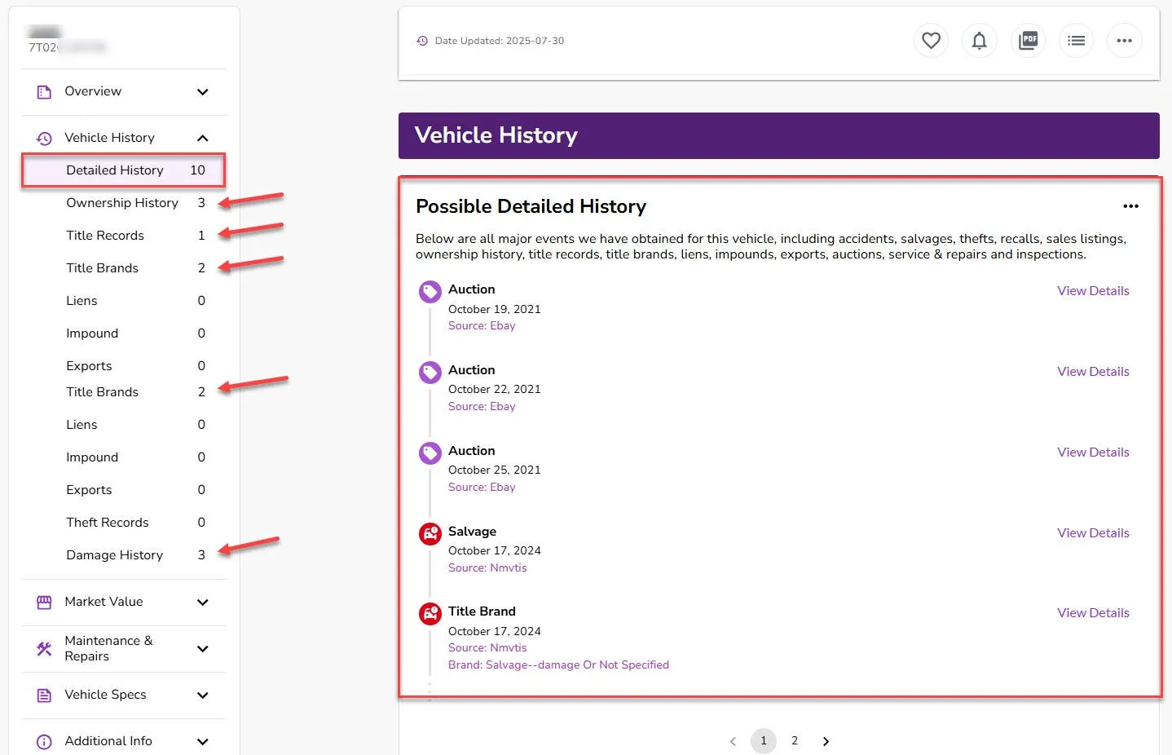Expand the Vehicle Specs chevron

203,695
